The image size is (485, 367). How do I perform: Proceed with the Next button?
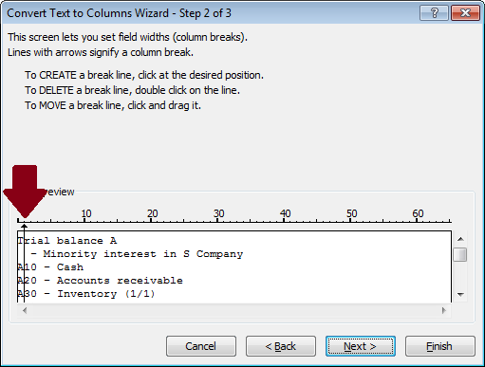tap(361, 346)
